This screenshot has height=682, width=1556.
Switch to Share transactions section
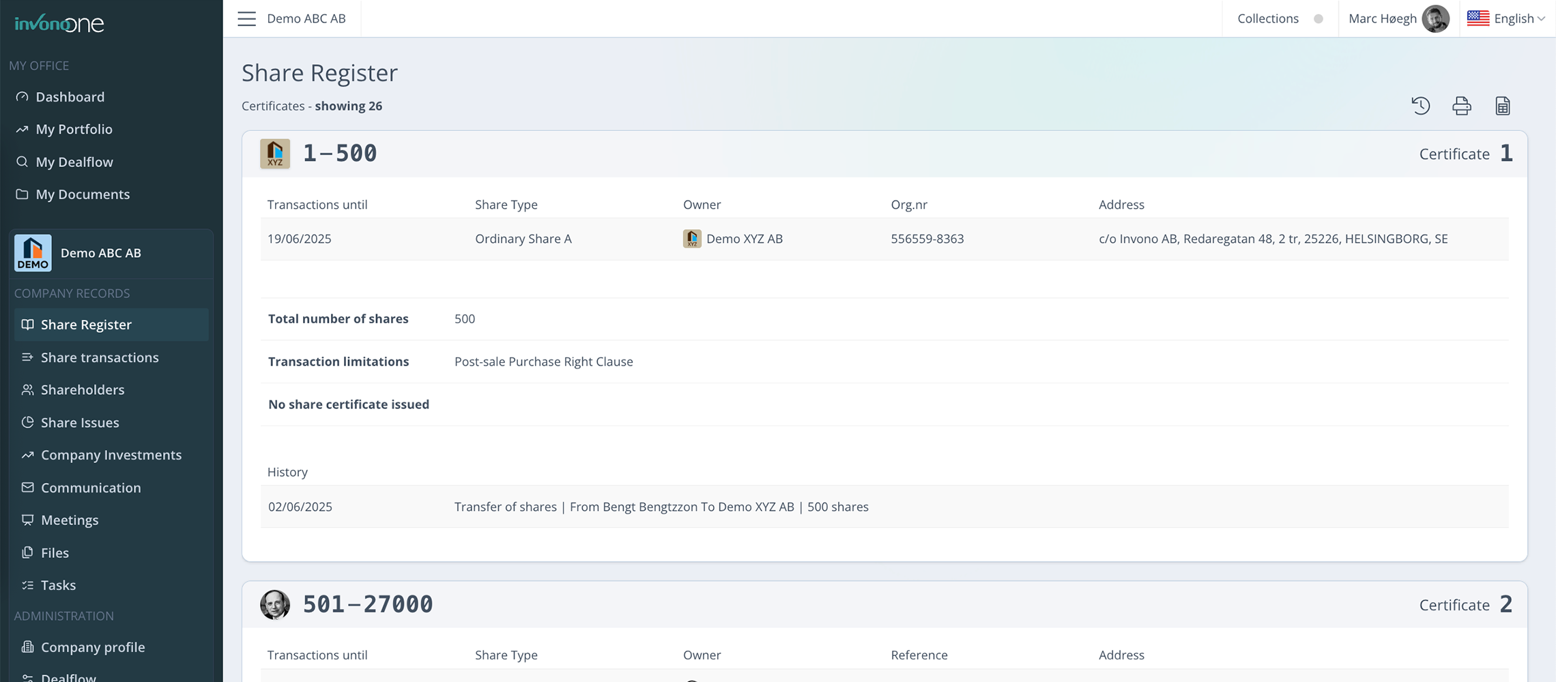coord(99,357)
